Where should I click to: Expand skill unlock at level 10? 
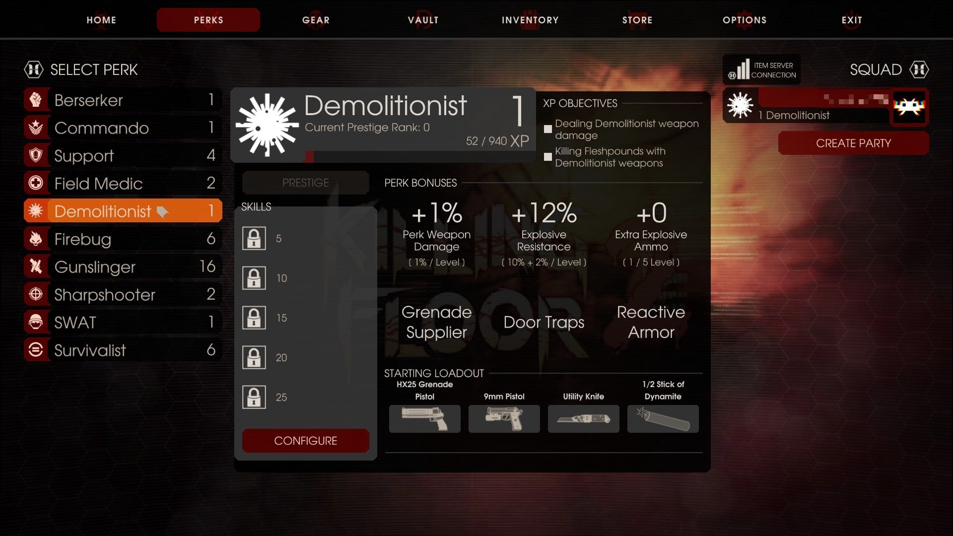pyautogui.click(x=255, y=277)
